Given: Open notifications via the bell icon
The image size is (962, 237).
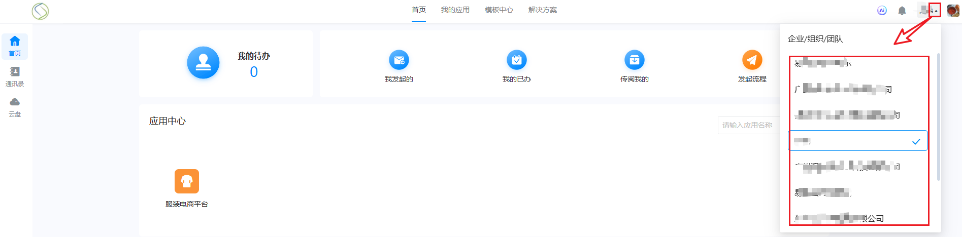Looking at the screenshot, I should click(x=902, y=11).
